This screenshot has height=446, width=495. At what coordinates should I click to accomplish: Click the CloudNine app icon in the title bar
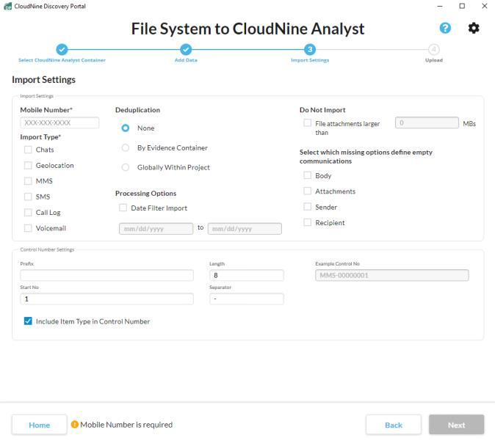coord(7,6)
